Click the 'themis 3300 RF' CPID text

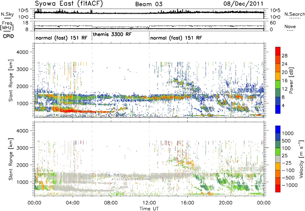click(x=112, y=34)
